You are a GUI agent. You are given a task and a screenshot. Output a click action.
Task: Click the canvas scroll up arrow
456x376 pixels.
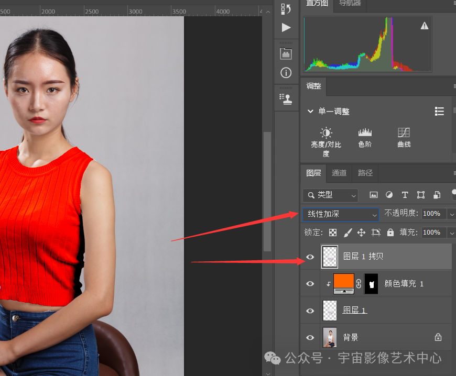coord(268,12)
